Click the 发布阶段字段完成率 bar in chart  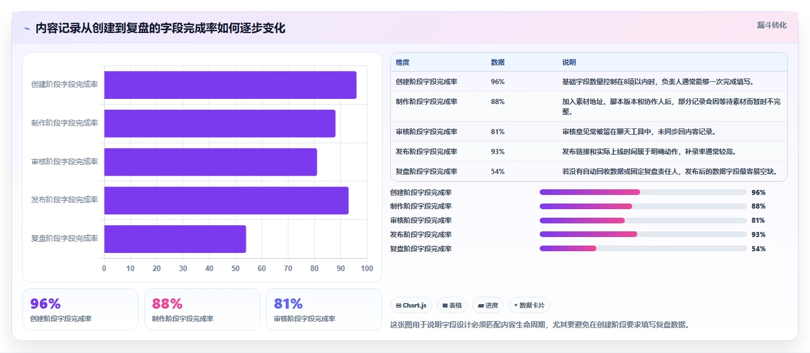click(x=226, y=200)
